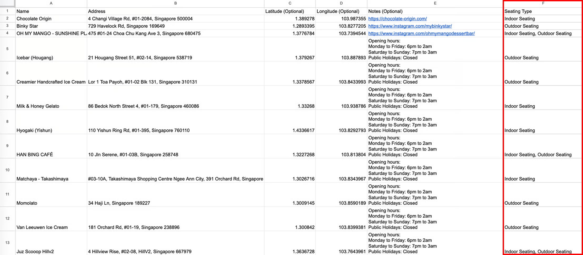Select Milk & Honey Gelato seating cell
Image resolution: width=583 pixels, height=255 pixels.
coord(543,98)
